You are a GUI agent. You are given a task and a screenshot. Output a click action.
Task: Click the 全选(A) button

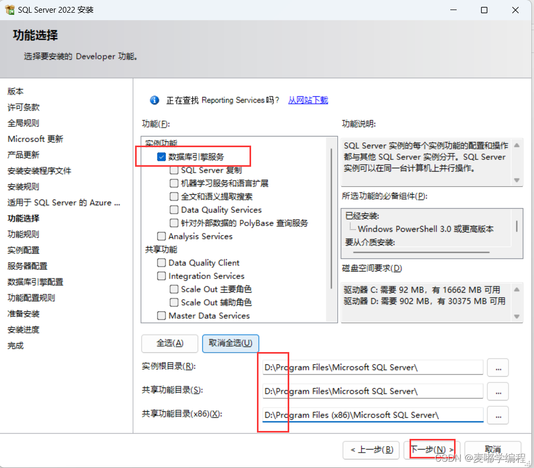tap(170, 344)
